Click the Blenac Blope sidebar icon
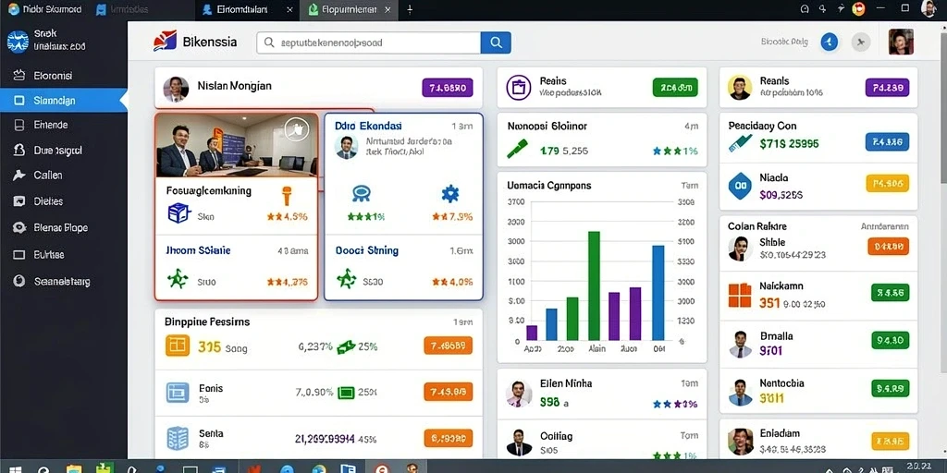Screen dimensions: 947x473 (19, 228)
